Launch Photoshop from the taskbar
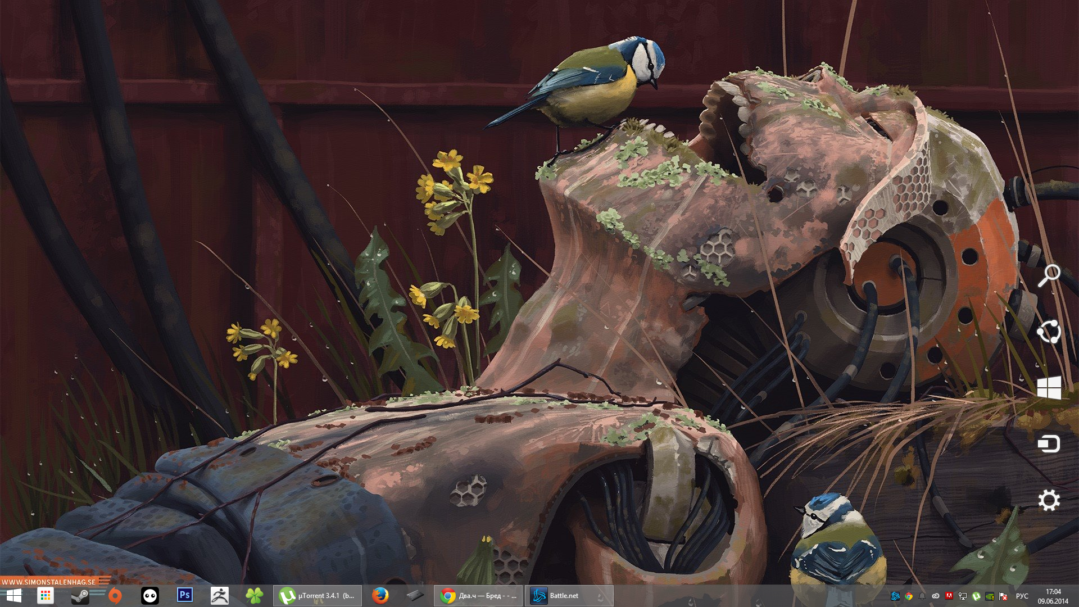1079x607 pixels. tap(185, 595)
